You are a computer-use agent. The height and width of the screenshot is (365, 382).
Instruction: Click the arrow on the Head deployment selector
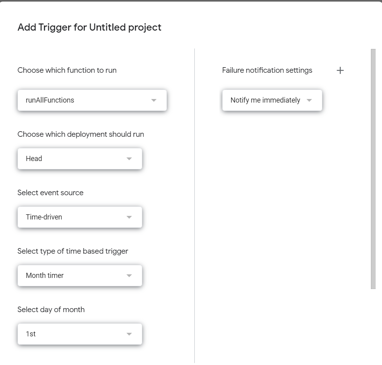click(x=129, y=159)
